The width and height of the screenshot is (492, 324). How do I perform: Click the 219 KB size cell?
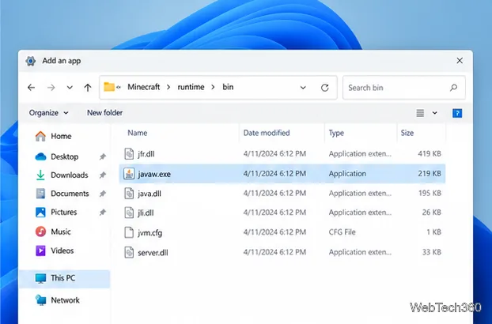click(430, 174)
